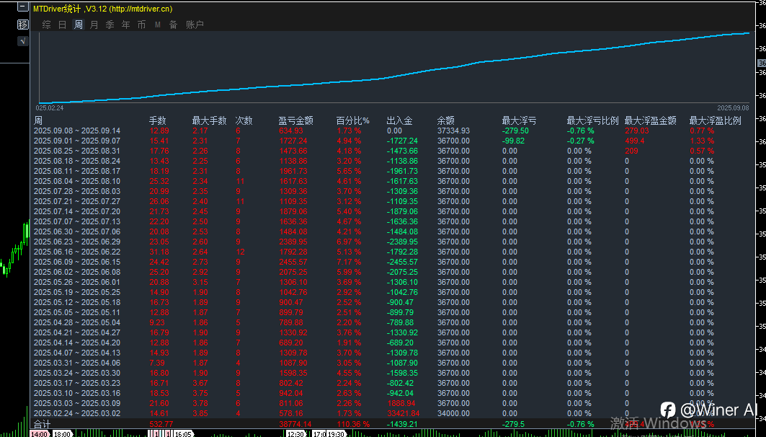Select the 周 weekly tab

point(78,25)
